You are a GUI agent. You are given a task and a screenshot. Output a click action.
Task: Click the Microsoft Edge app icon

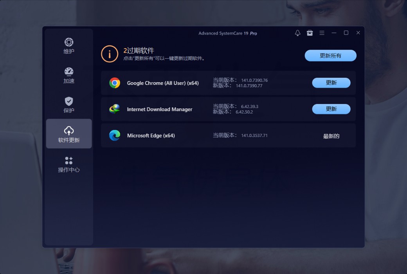tap(115, 135)
